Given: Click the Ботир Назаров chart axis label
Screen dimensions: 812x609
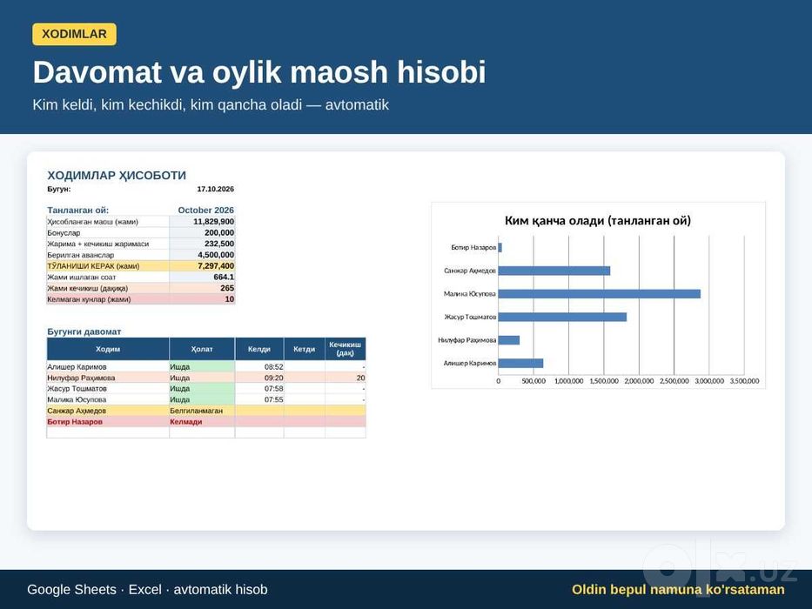Looking at the screenshot, I should [473, 248].
